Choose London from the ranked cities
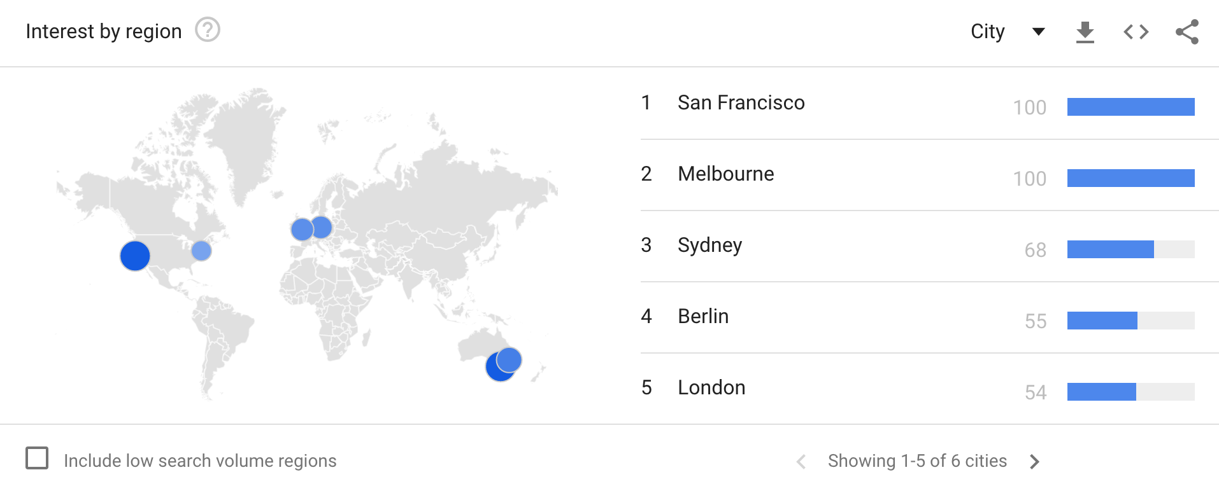Viewport: 1219px width, 491px height. (711, 388)
